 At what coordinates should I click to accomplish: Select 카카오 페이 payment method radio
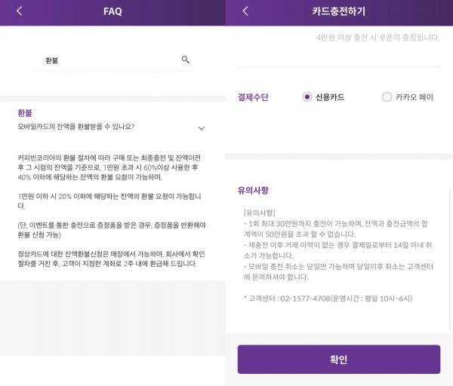pyautogui.click(x=387, y=97)
